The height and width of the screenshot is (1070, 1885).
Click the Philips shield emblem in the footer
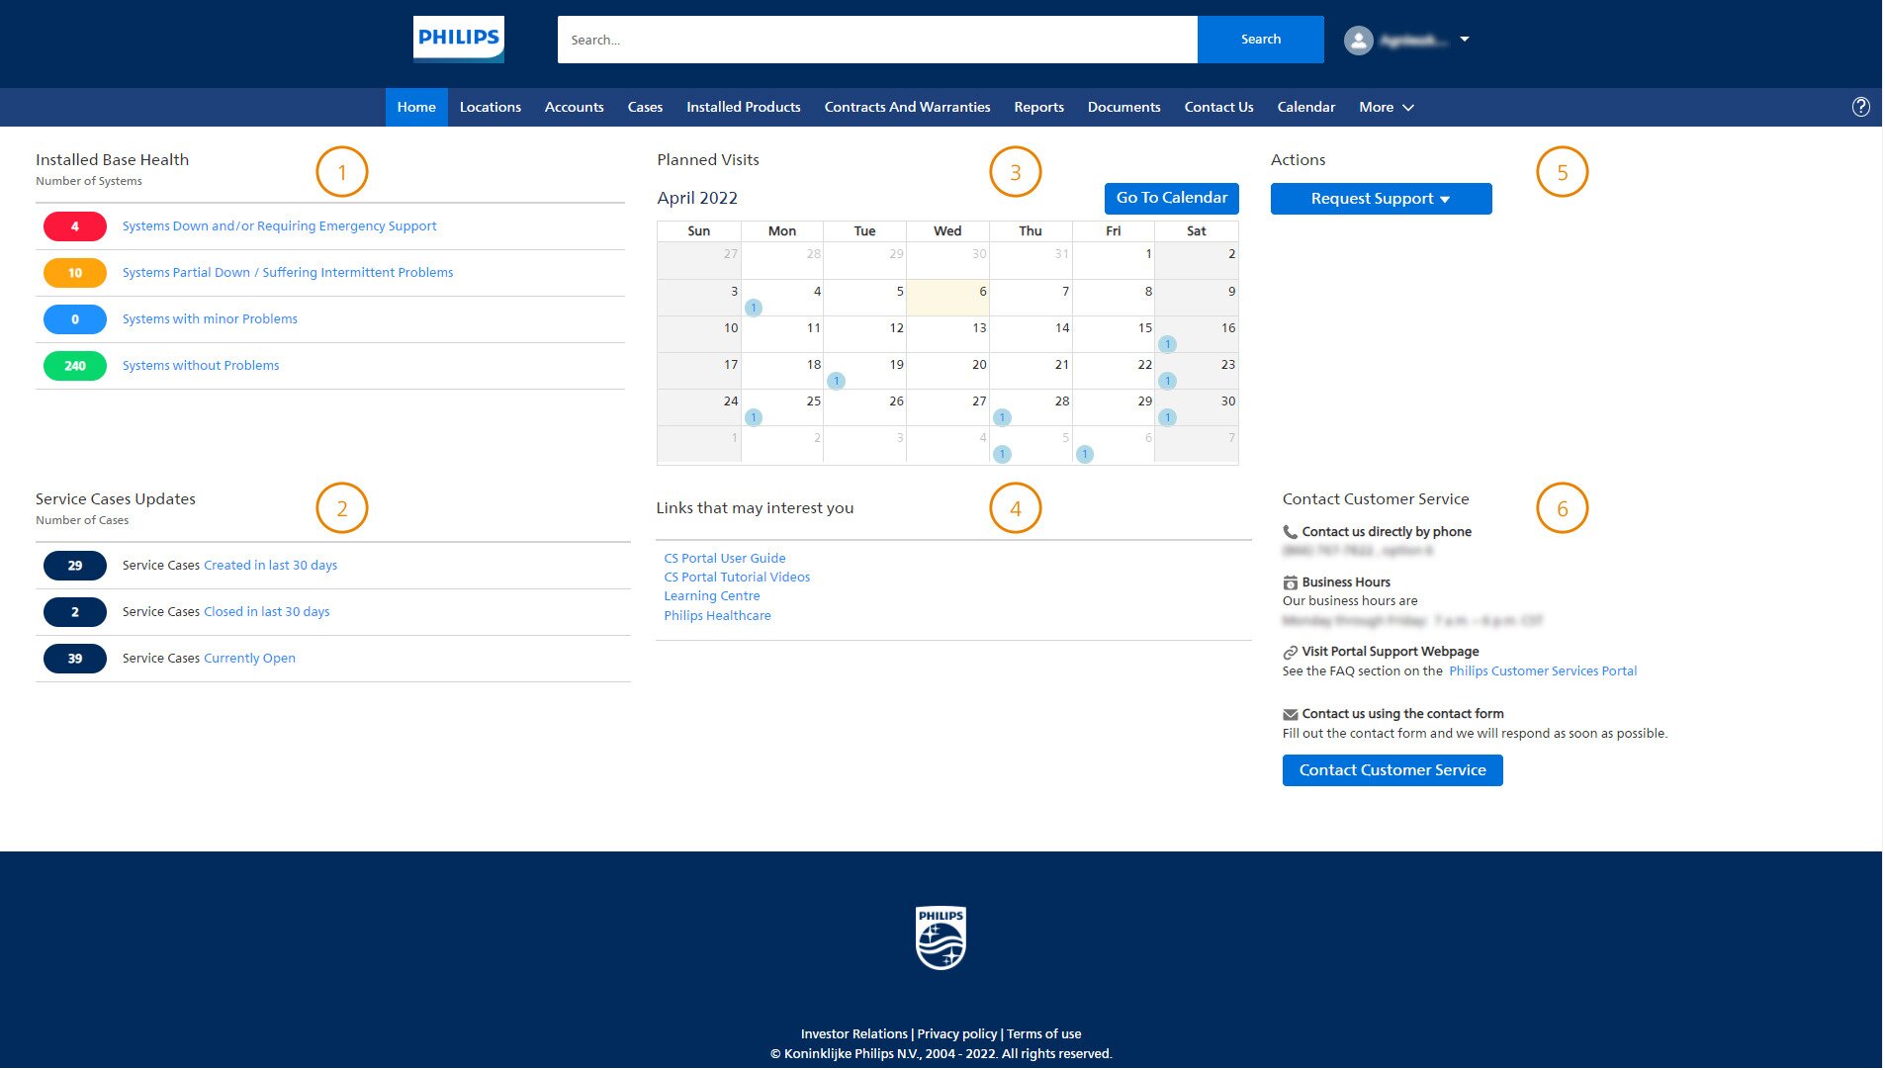tap(940, 937)
